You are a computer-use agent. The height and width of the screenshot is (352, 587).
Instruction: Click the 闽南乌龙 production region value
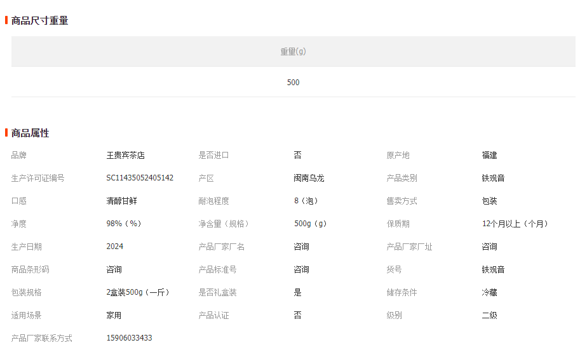(309, 178)
